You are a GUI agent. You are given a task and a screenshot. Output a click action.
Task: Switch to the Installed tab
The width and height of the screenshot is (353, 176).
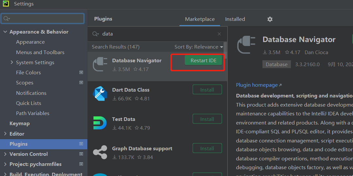(235, 19)
